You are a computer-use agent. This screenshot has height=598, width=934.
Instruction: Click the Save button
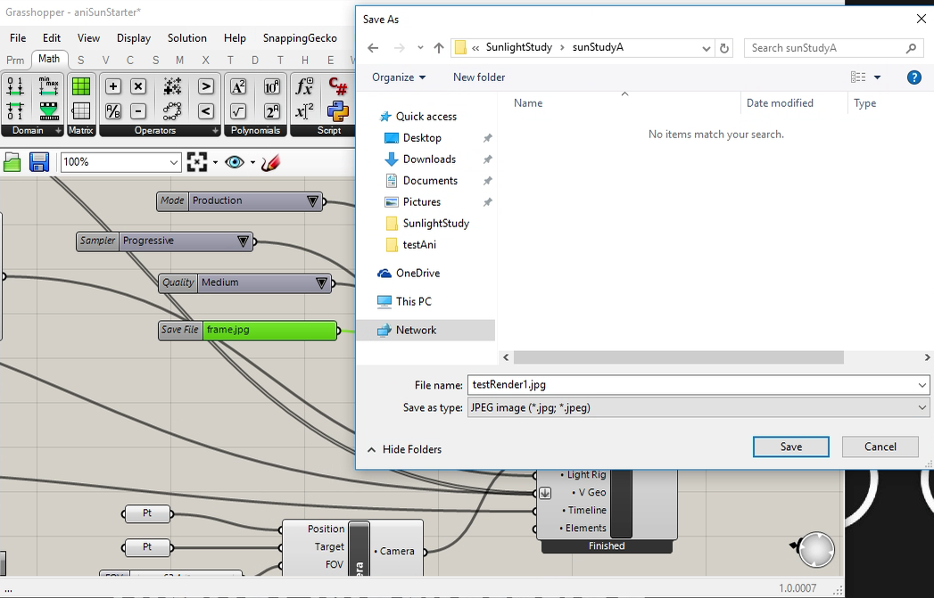(791, 446)
